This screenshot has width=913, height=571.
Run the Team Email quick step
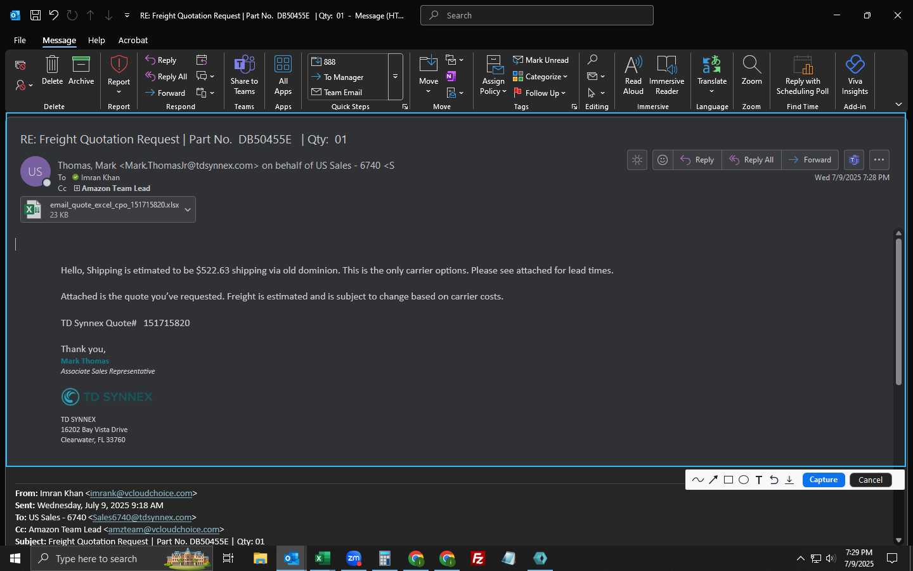[x=347, y=92]
